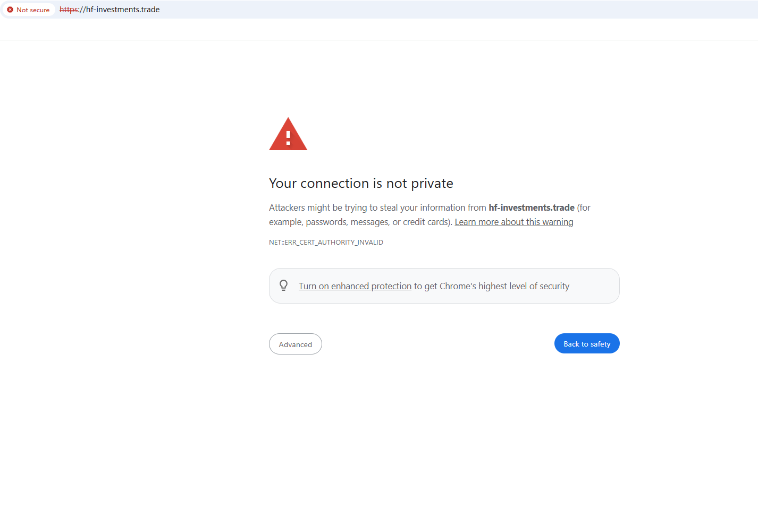The image size is (758, 510).
Task: Click empty address bar space right of URL
Action: (425, 10)
